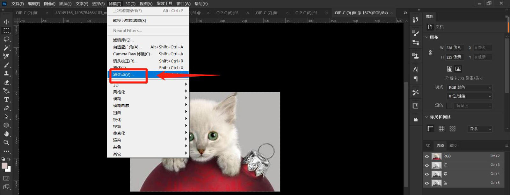Select the Zoom tool
510x195 pixels.
click(x=6, y=143)
